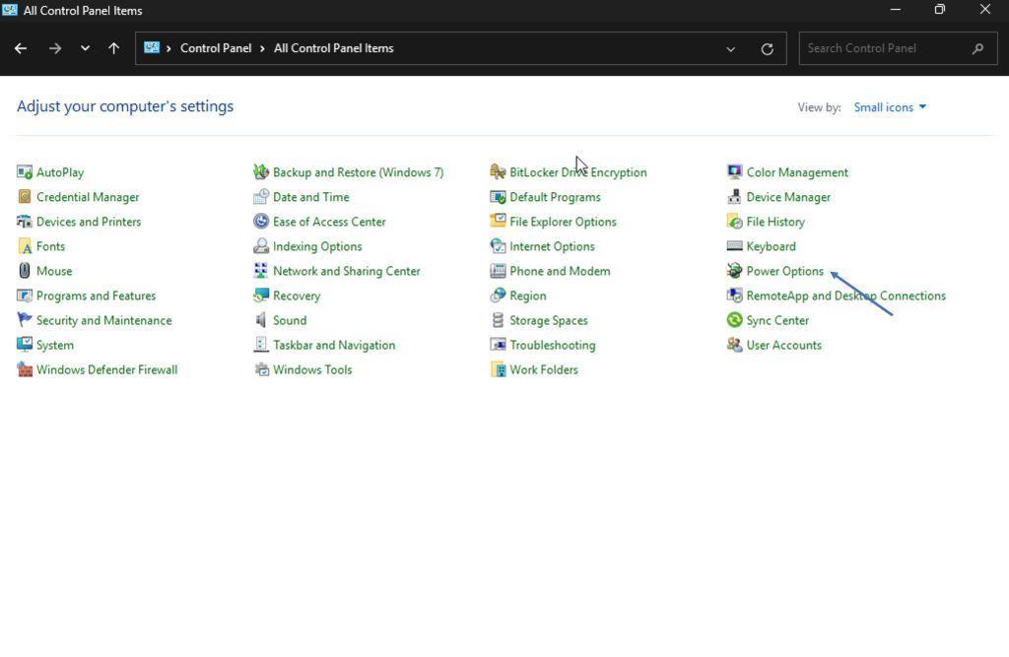Open the View by Small icons dropdown
Image resolution: width=1009 pixels, height=657 pixels.
point(890,106)
